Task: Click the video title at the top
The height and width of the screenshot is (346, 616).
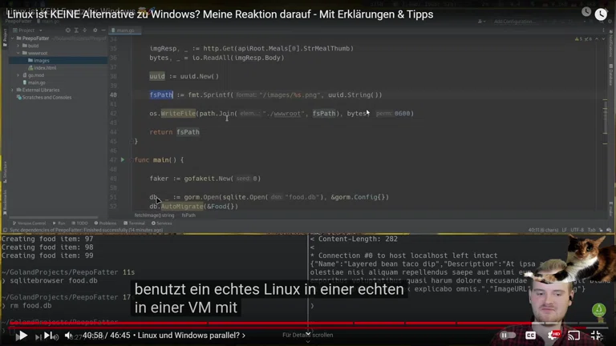Action: point(220,14)
